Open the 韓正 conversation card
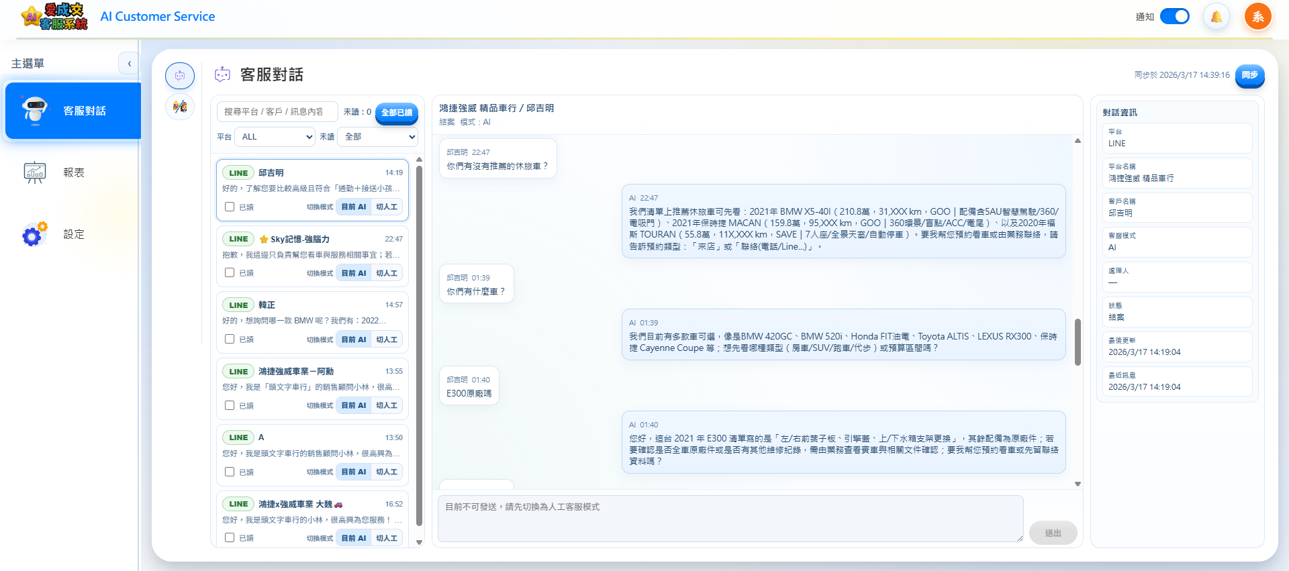Image resolution: width=1289 pixels, height=571 pixels. [312, 322]
